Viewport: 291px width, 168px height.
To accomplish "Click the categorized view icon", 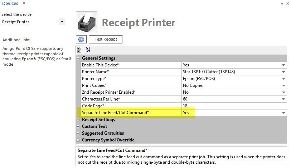I will coord(80,50).
